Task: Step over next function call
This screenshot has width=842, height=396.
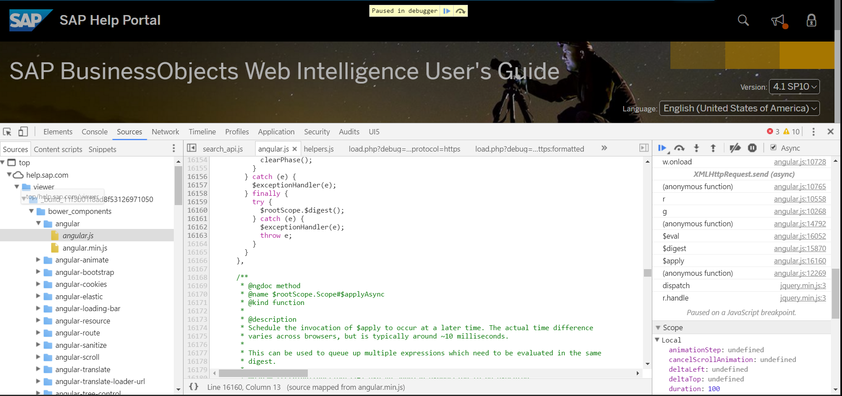Action: [680, 148]
